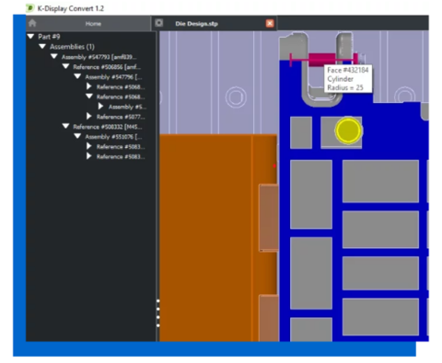Select the orange die block in viewport

pyautogui.click(x=209, y=237)
